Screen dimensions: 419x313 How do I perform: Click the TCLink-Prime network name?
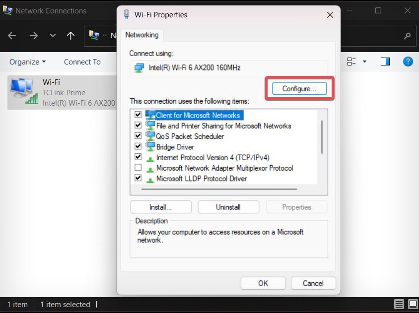[64, 93]
